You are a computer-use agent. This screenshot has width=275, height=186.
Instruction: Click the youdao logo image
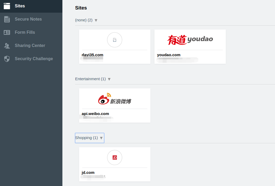[190, 40]
